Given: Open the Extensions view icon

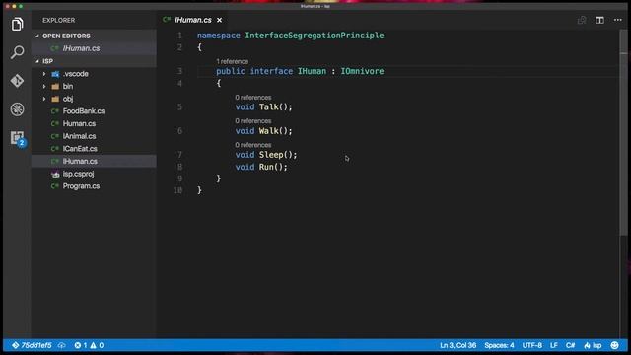Looking at the screenshot, I should (18, 138).
